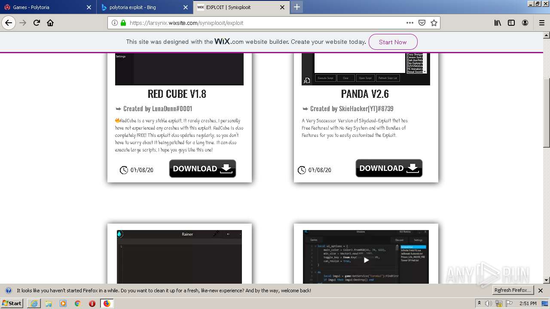Open the Red Cube screenshot thumbnail
The width and height of the screenshot is (550, 309).
(179, 69)
